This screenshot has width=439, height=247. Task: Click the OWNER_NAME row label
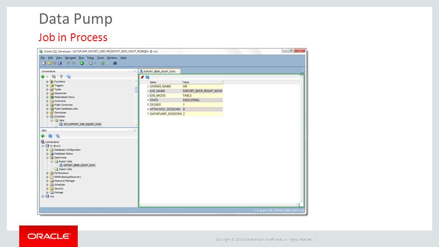[160, 86]
